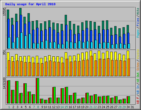Click the 1432189 axis value label
141x110 pixels.
pos(4,83)
